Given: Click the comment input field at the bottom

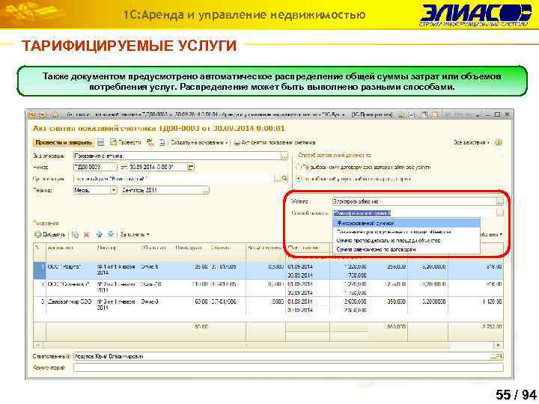Looking at the screenshot, I should pos(288,368).
